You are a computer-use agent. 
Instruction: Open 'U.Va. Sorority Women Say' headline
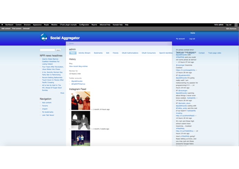pyautogui.click(x=52, y=74)
